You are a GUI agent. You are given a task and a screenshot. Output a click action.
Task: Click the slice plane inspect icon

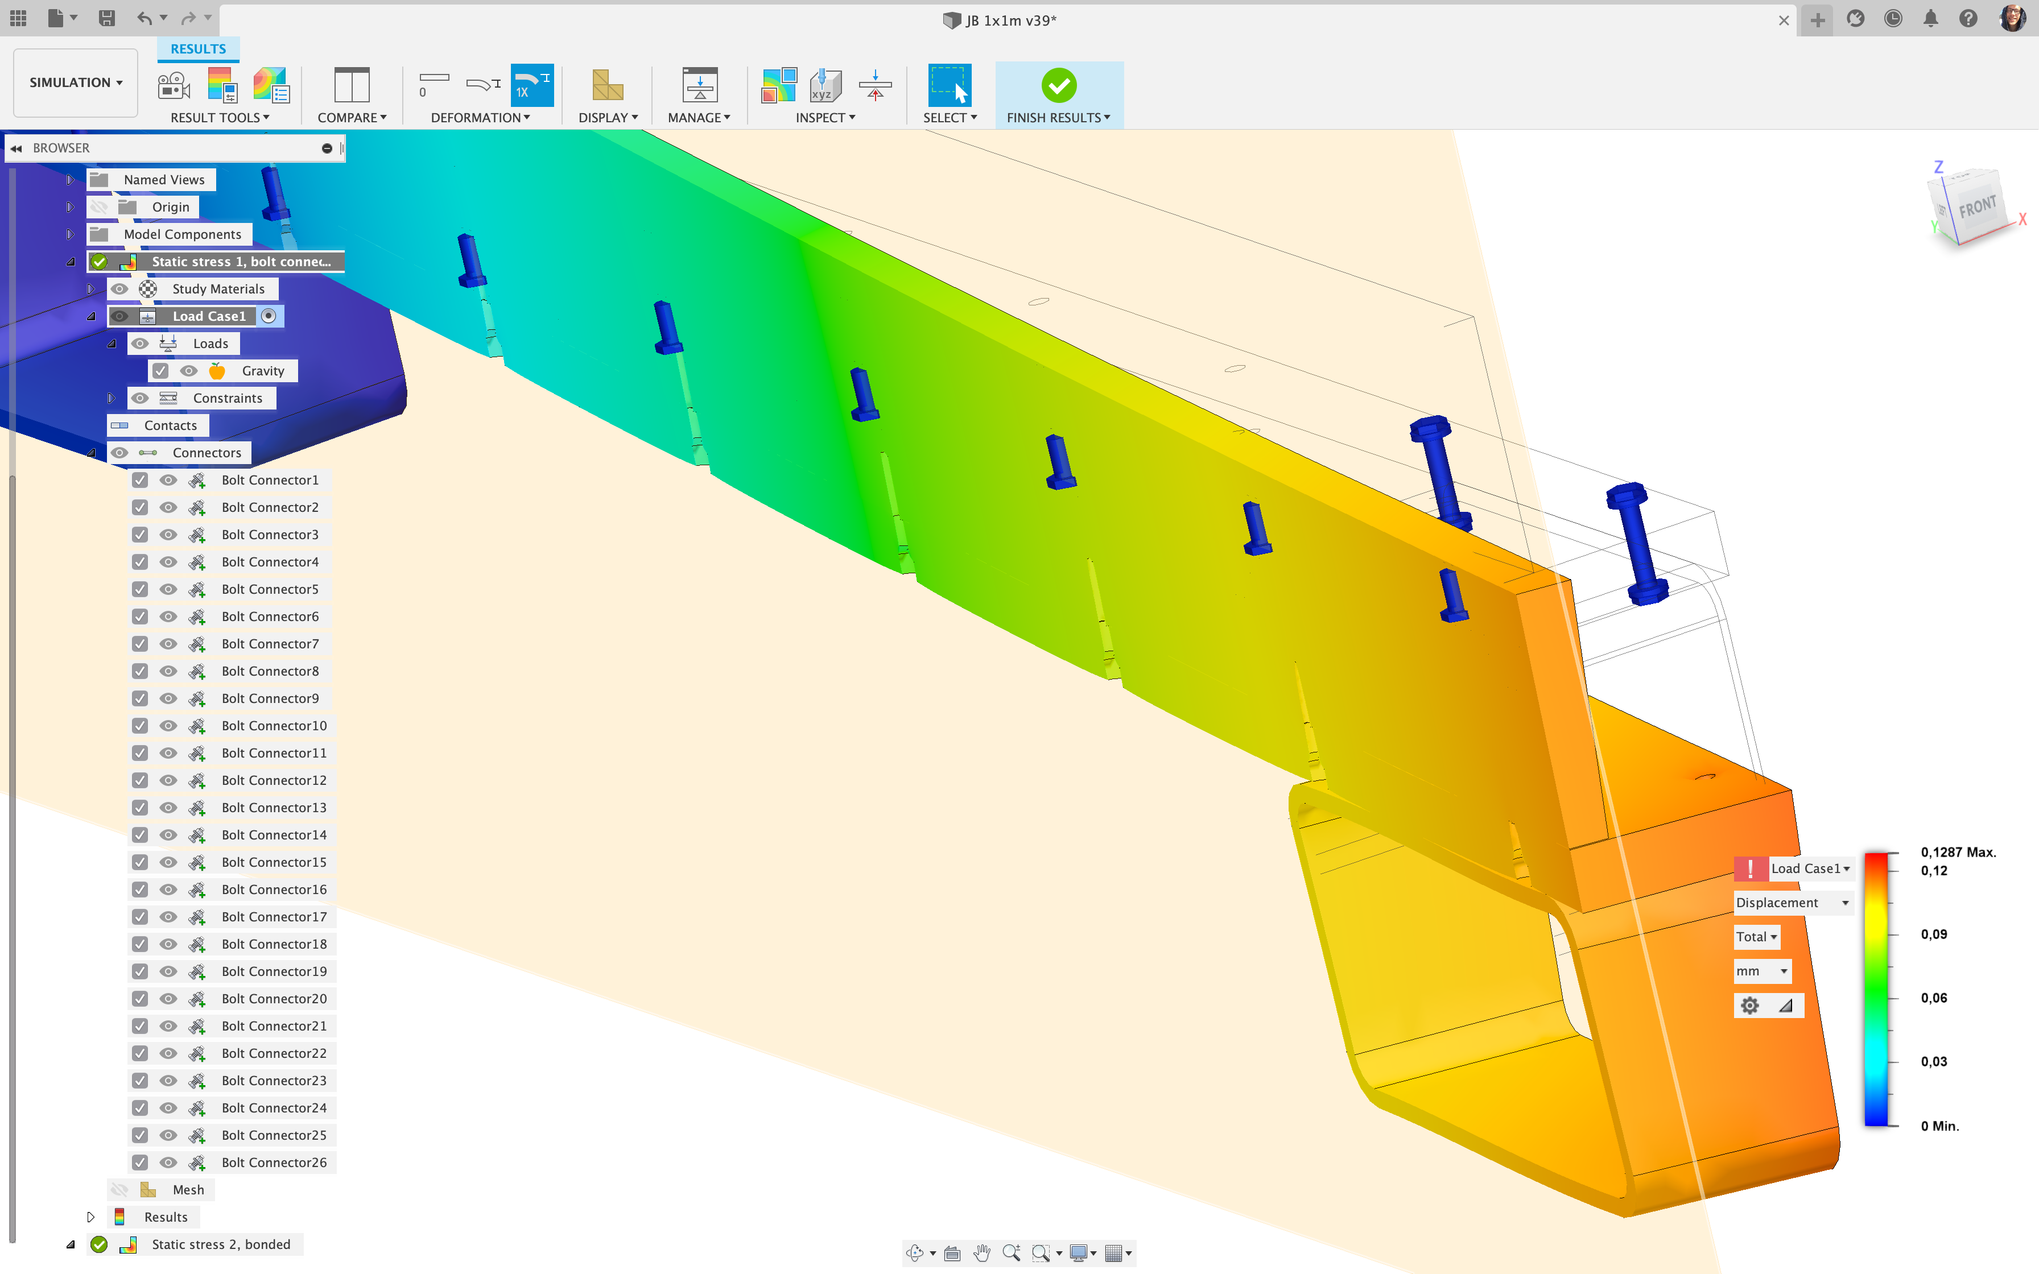pyautogui.click(x=874, y=85)
